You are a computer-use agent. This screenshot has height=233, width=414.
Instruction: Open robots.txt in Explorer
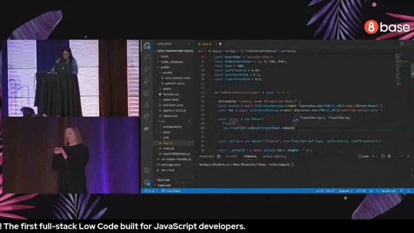(170, 116)
